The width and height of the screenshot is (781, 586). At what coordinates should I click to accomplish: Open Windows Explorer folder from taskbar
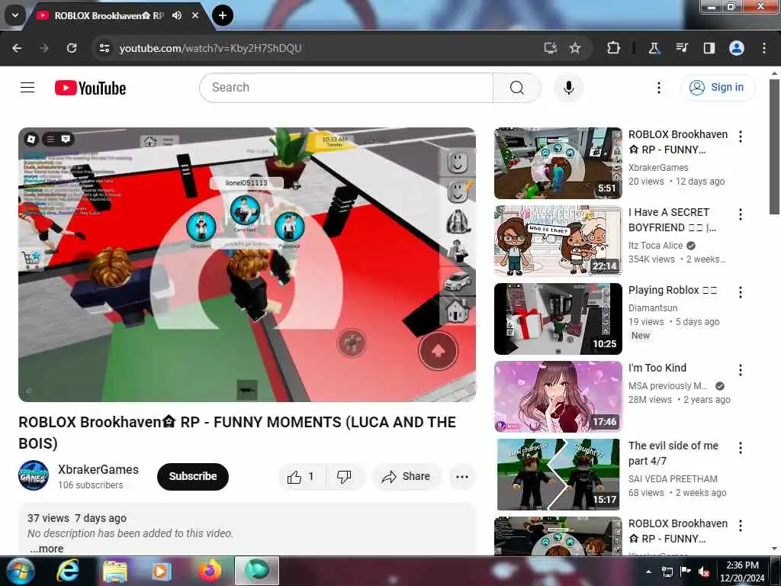pyautogui.click(x=115, y=571)
